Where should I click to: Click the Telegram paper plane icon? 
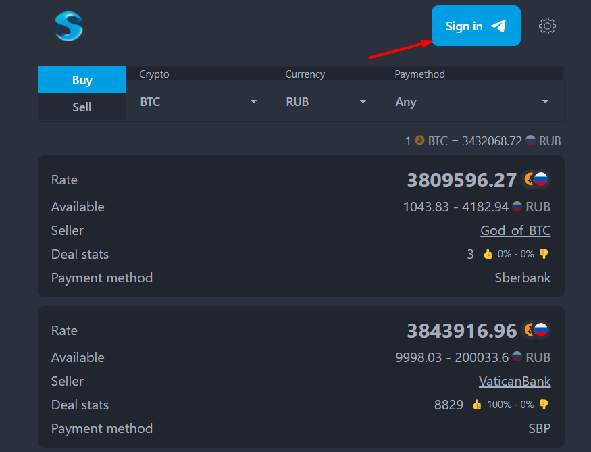coord(498,26)
